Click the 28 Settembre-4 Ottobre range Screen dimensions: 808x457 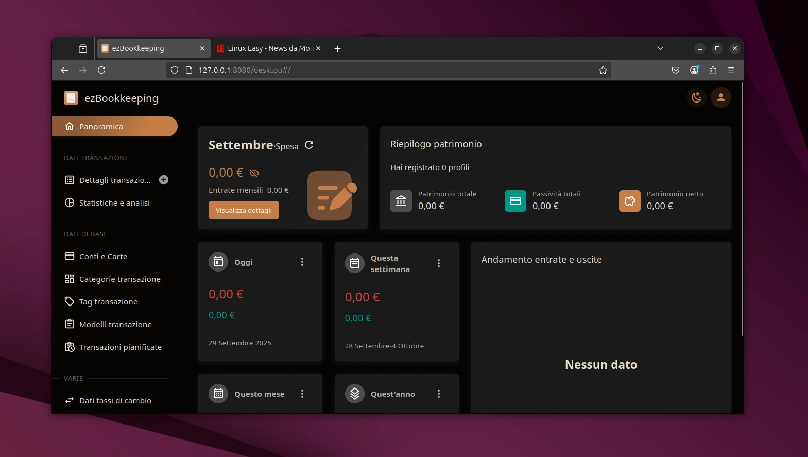tap(385, 346)
